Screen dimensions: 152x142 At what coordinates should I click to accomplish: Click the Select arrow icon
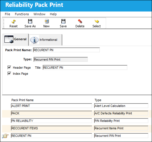(x=97, y=21)
